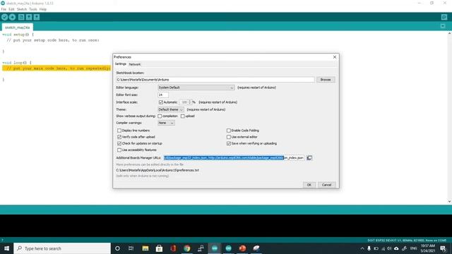Enable verbose output during upload
This screenshot has width=452, height=254.
point(182,116)
